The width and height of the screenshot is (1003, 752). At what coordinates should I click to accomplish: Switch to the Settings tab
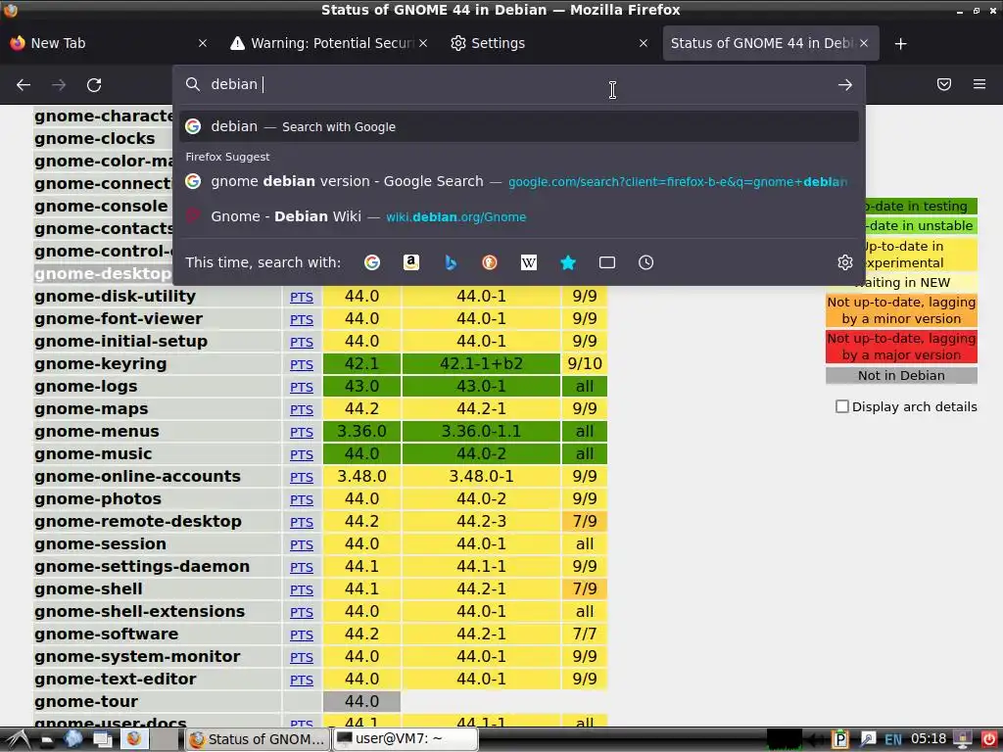pos(549,43)
